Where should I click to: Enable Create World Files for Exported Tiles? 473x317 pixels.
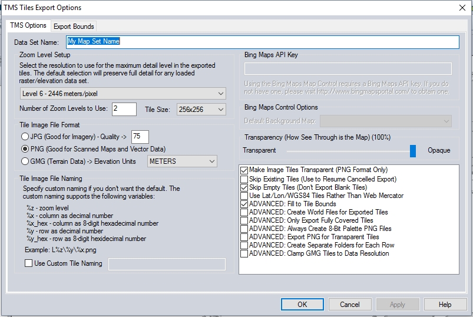[x=244, y=212]
